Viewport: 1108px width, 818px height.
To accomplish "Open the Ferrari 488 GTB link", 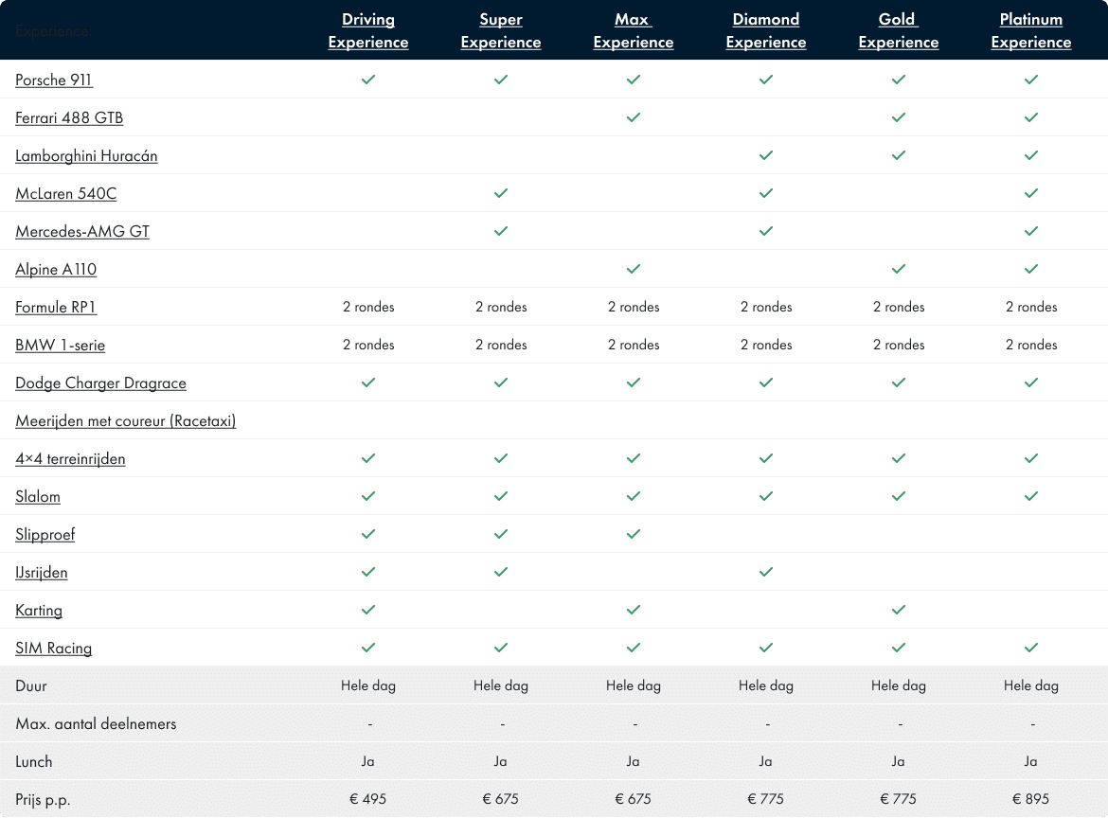I will [x=69, y=118].
